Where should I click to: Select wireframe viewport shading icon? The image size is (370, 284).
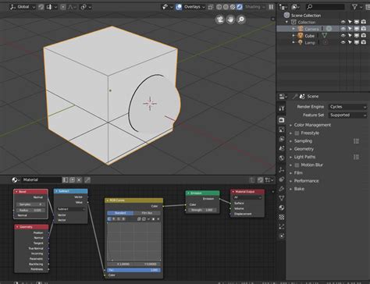(219, 7)
